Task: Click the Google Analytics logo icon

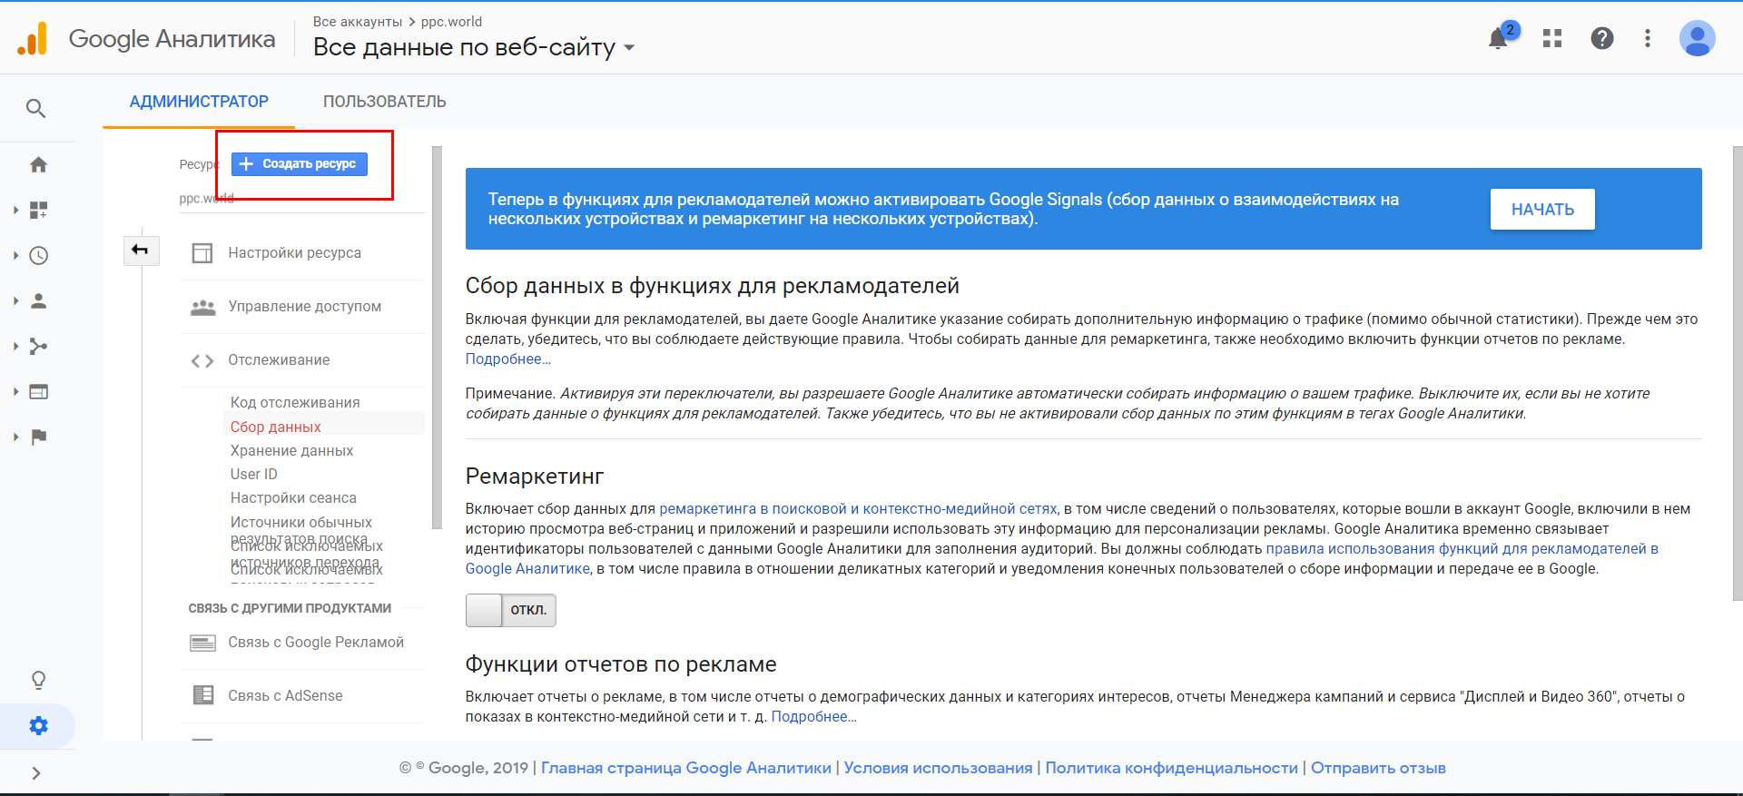Action: pos(33,38)
